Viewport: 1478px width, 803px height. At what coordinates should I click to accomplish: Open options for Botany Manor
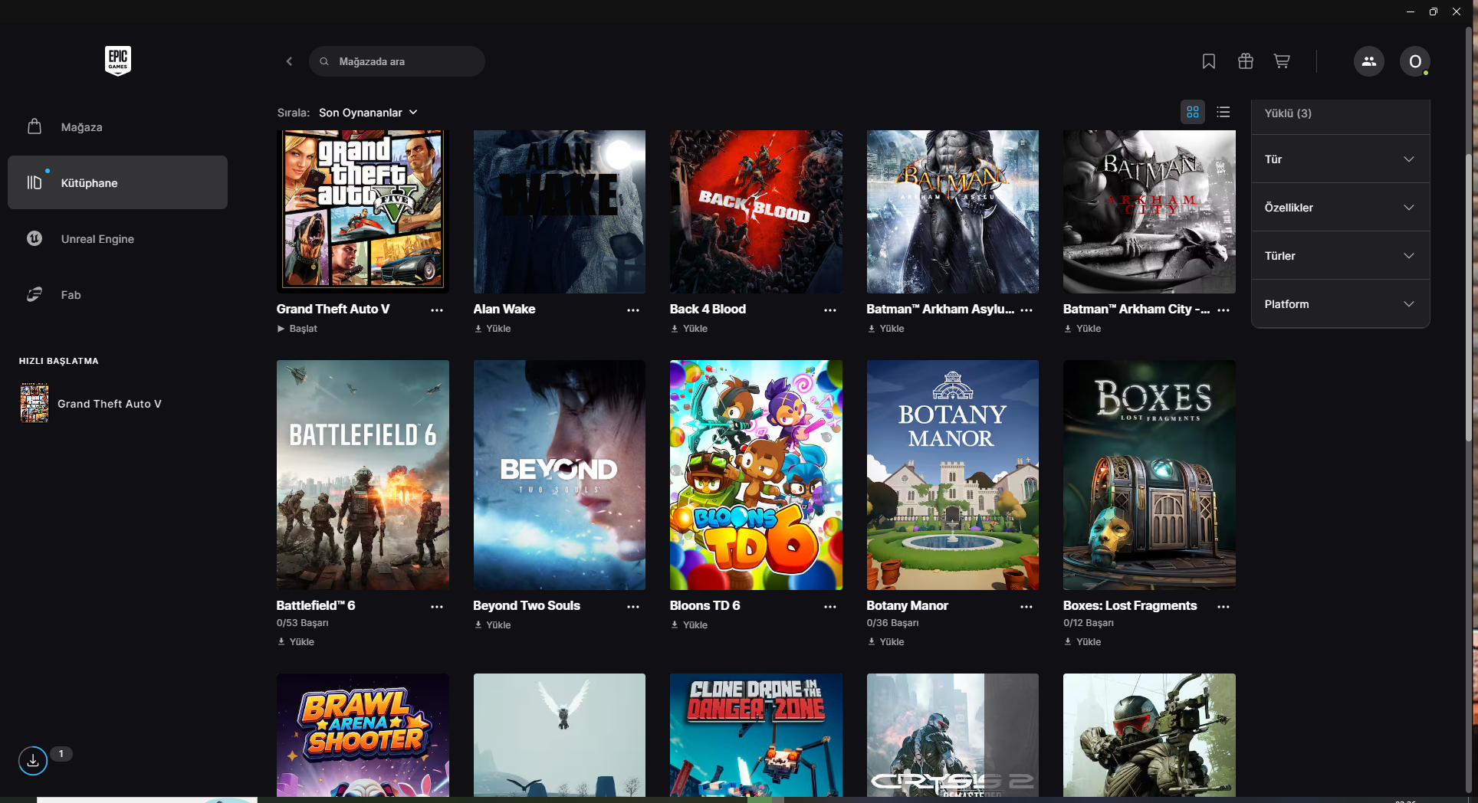pos(1026,606)
